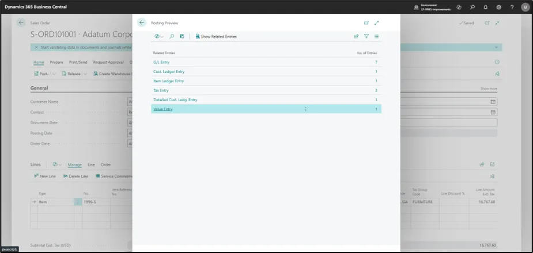Open the filter pane in Posting Preview
The height and width of the screenshot is (253, 533).
point(366,36)
